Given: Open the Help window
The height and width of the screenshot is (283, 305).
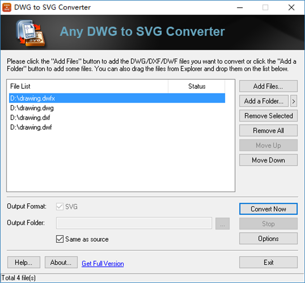Looking at the screenshot, I should click(24, 262).
